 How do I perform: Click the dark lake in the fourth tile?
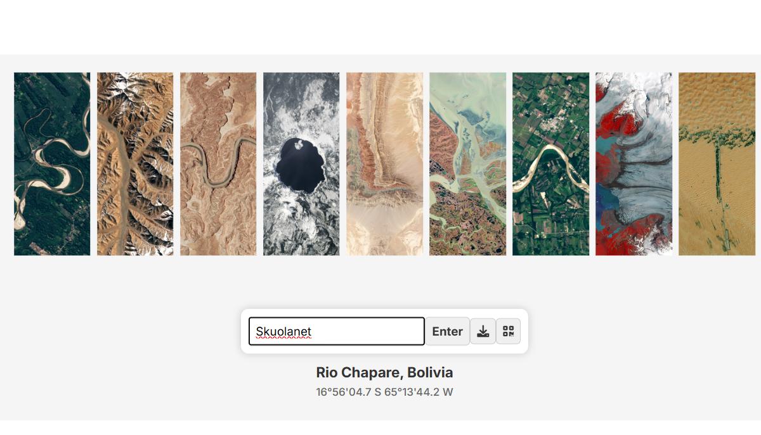pyautogui.click(x=300, y=166)
